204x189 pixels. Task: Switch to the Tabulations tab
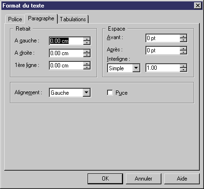point(73,19)
